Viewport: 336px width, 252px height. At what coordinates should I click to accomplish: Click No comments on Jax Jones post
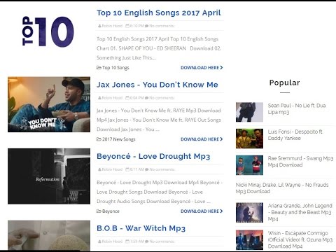pyautogui.click(x=162, y=98)
